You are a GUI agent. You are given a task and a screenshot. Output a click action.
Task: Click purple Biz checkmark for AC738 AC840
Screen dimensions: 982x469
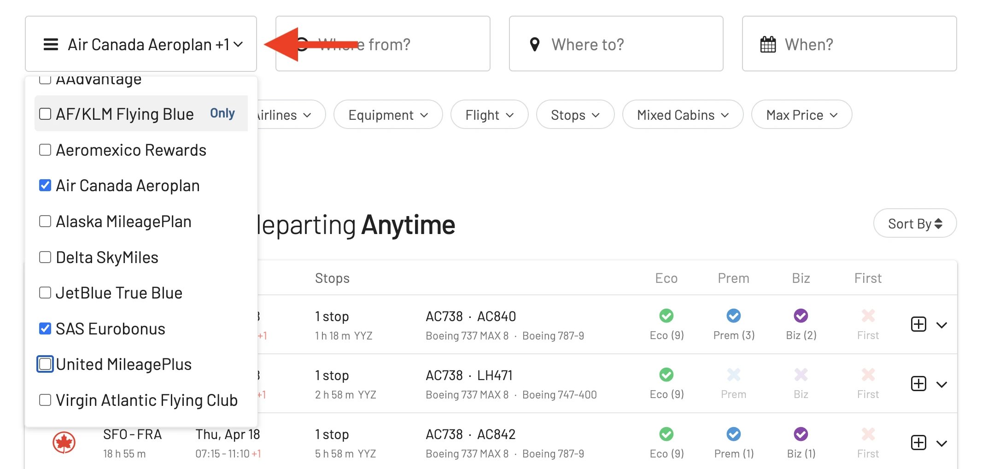[x=801, y=316]
